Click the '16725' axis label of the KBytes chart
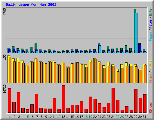The width and height of the screenshot is (154, 120). pyautogui.click(x=5, y=89)
